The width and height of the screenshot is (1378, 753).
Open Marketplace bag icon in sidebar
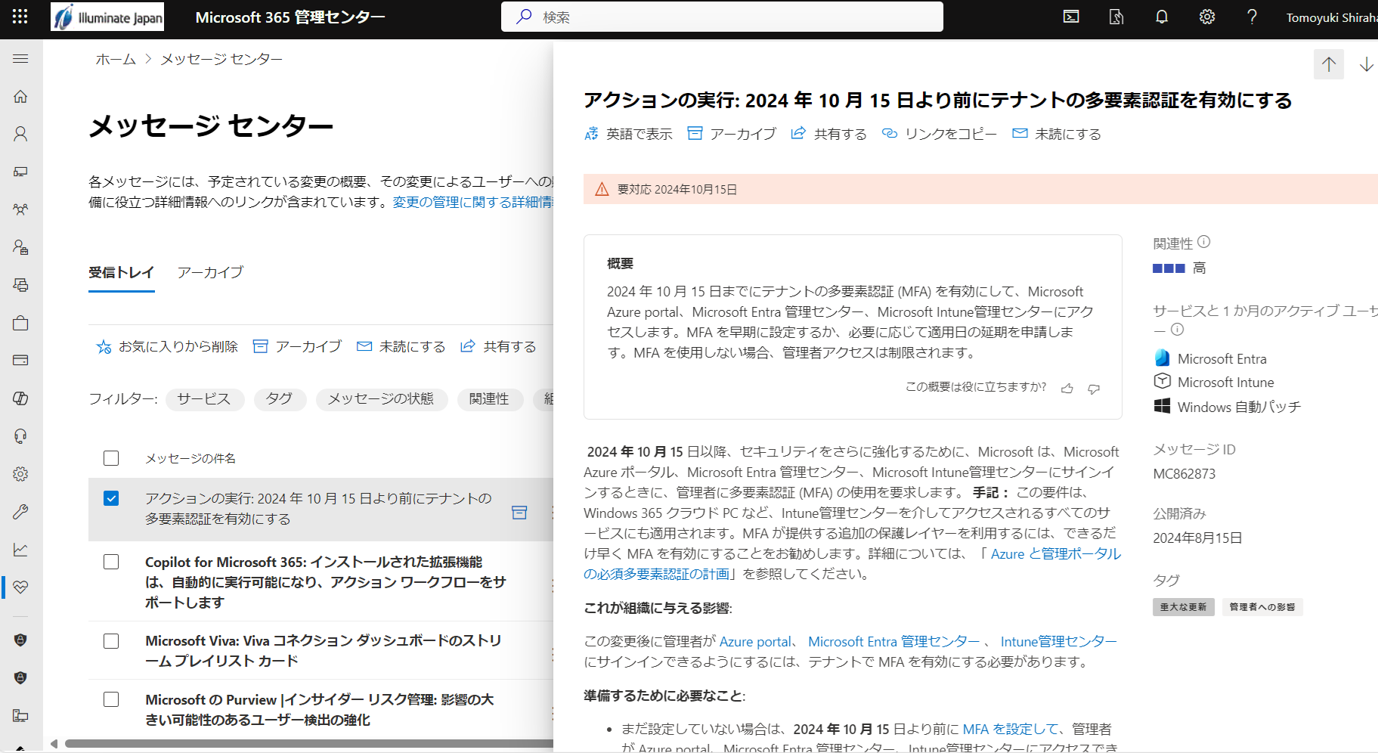coord(20,323)
